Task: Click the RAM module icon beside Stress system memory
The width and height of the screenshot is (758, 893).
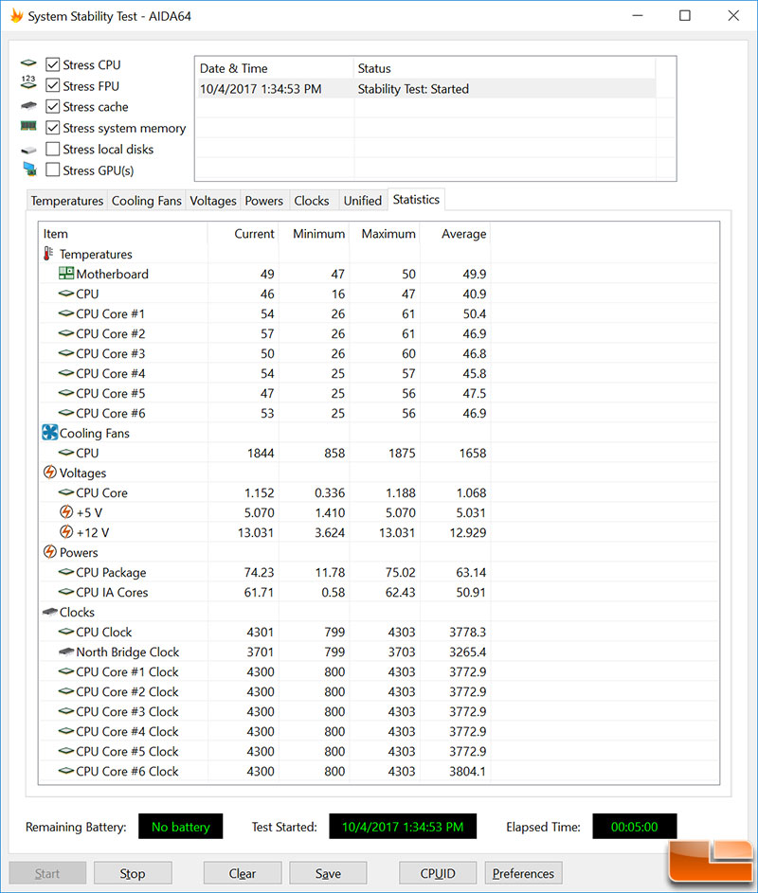Action: pos(28,126)
